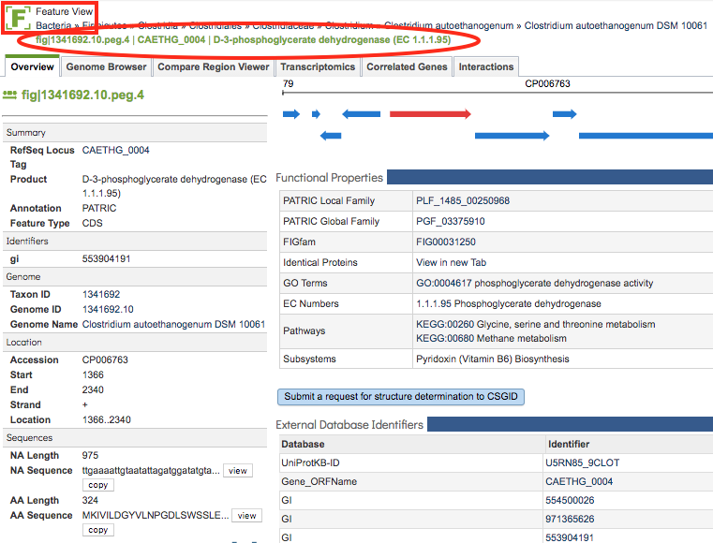
Task: Open the Genome Browser tab
Action: point(106,66)
